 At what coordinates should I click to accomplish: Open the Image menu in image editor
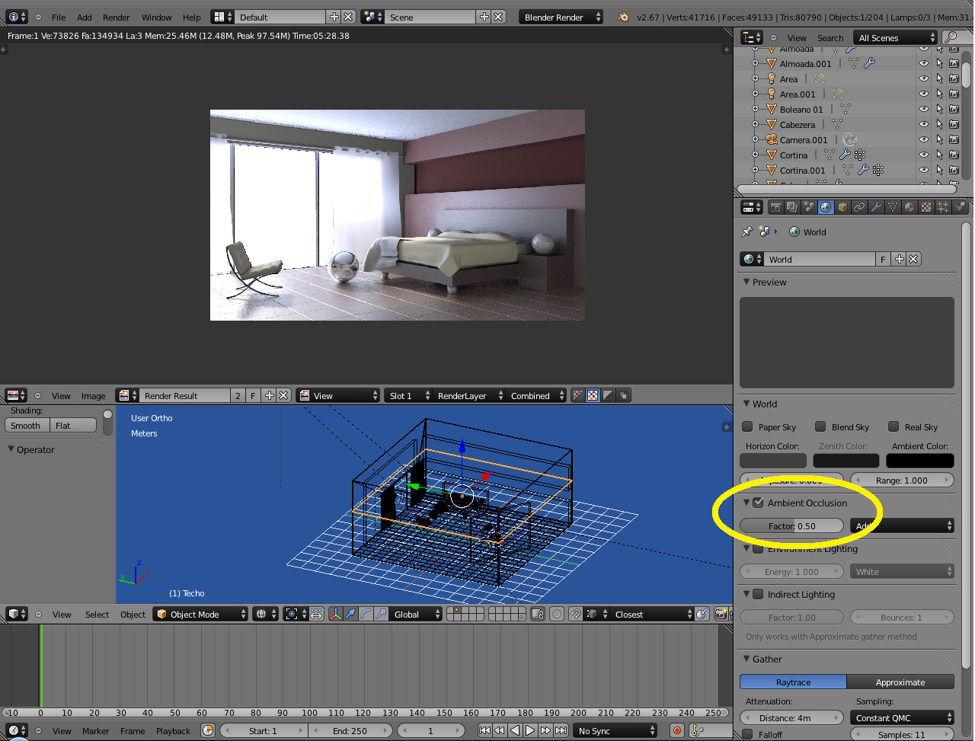click(94, 395)
